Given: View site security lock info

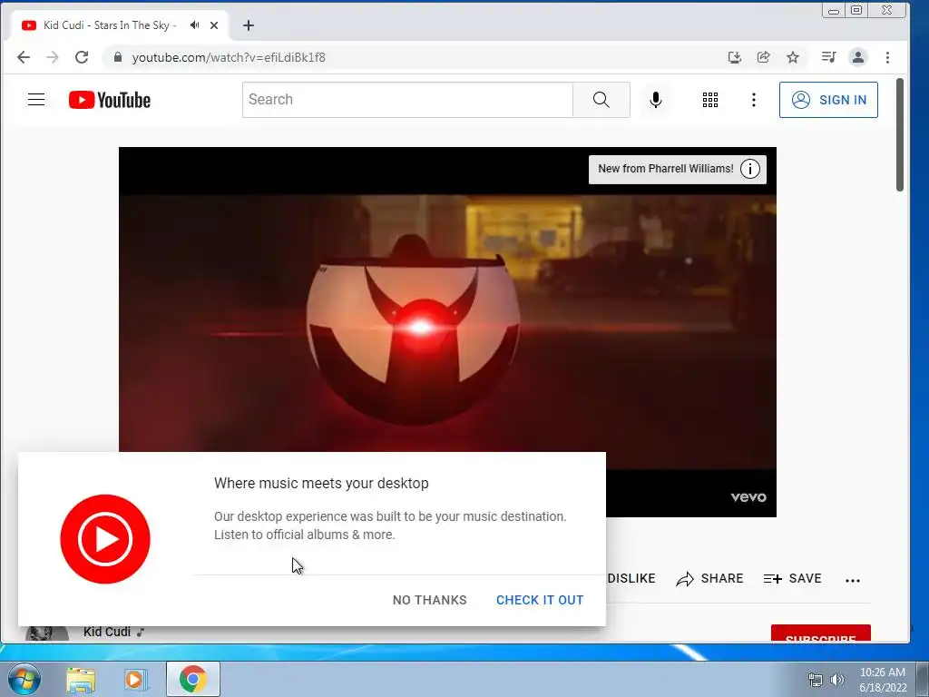Looking at the screenshot, I should pyautogui.click(x=118, y=57).
